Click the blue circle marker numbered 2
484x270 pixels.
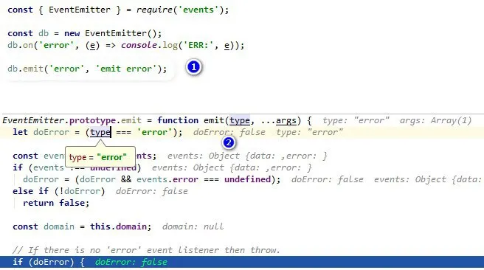click(x=229, y=142)
